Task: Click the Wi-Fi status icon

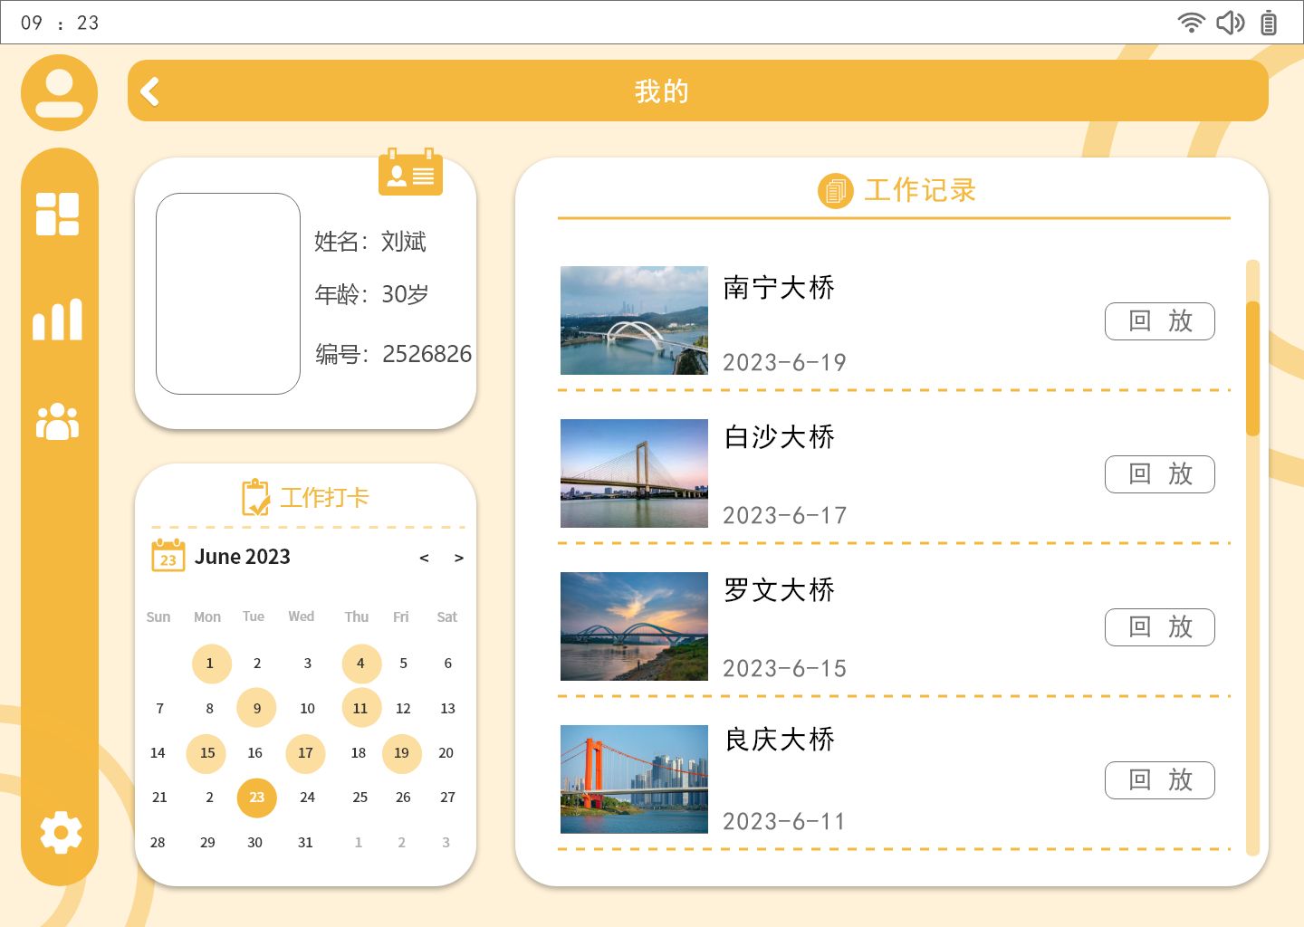Action: click(1191, 22)
